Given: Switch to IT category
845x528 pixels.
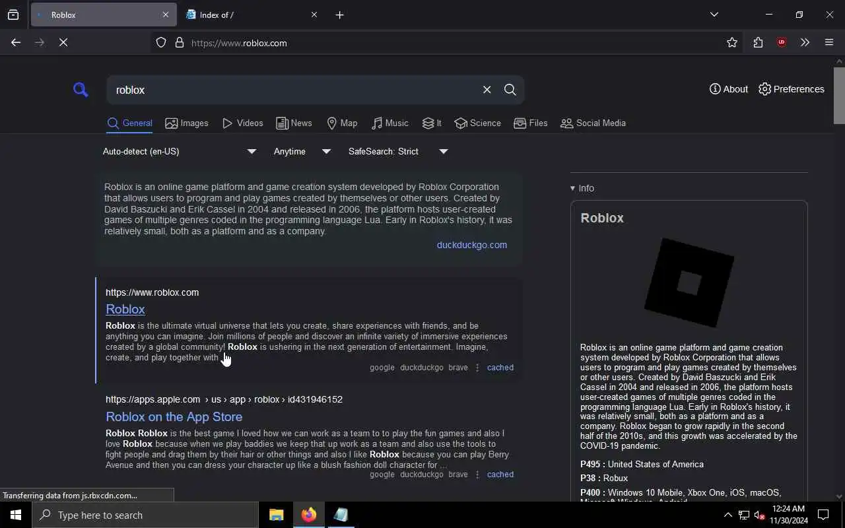Looking at the screenshot, I should pos(432,123).
